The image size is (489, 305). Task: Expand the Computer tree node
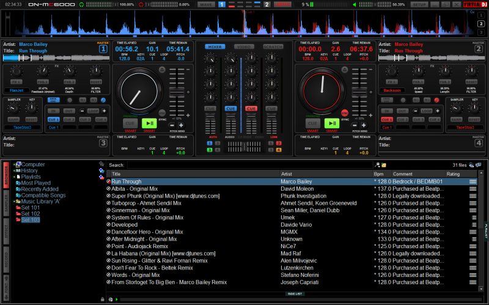[13, 164]
